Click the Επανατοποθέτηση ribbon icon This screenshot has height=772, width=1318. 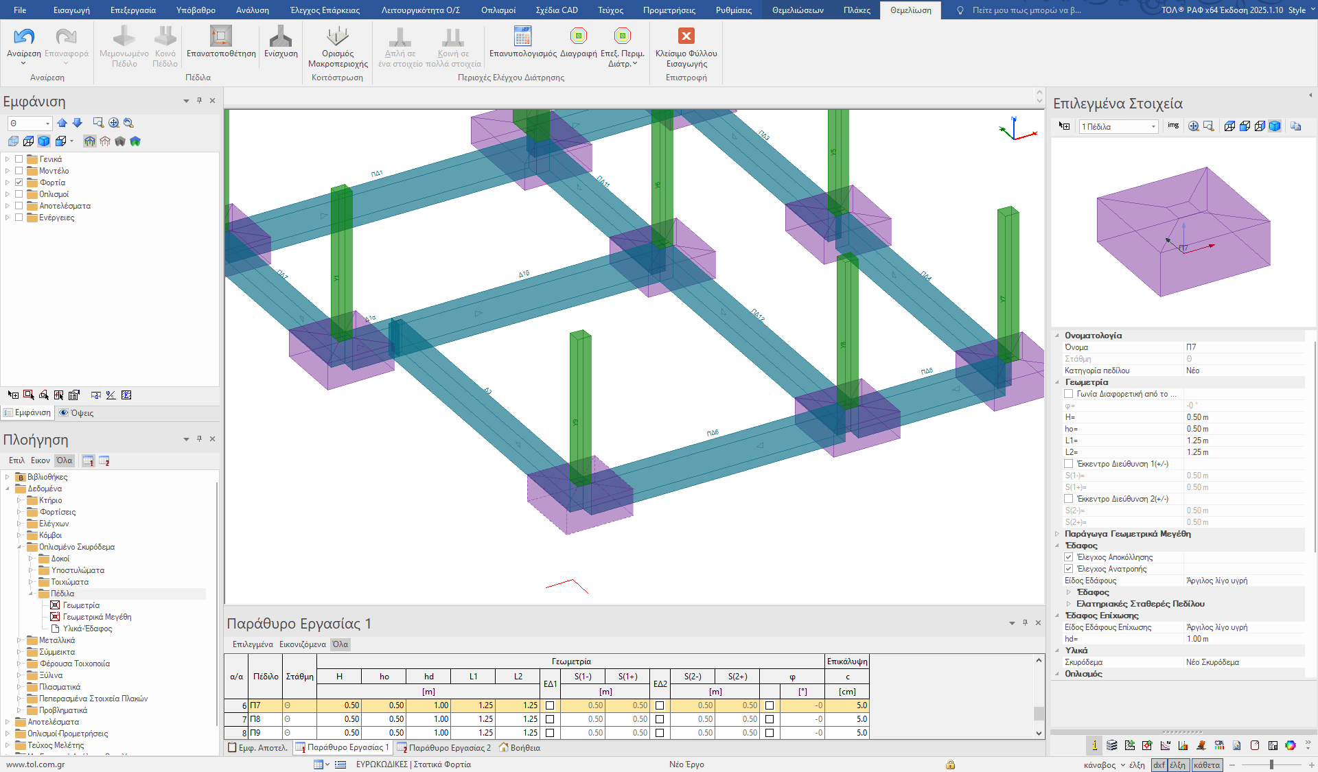(x=220, y=37)
